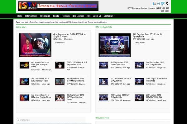Focus the Imphal,India search field

pos(51,120)
